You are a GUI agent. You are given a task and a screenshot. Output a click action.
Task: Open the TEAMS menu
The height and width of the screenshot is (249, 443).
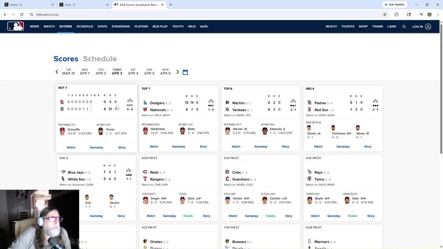(x=378, y=26)
